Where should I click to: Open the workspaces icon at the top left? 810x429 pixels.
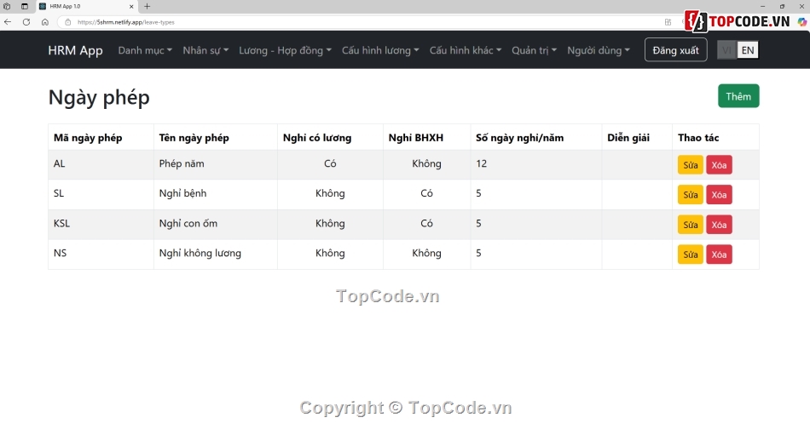[x=7, y=6]
